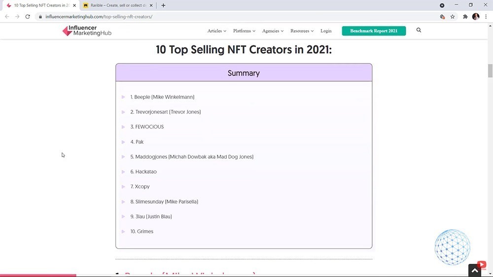Restore down the Chrome window

pyautogui.click(x=471, y=5)
